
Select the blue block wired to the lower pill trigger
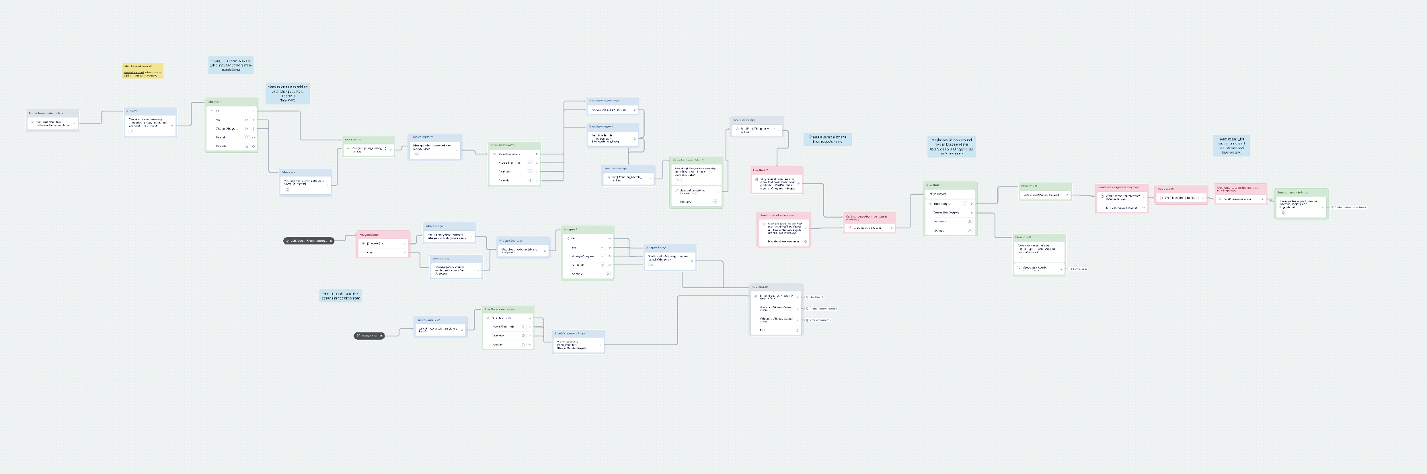[x=440, y=326]
